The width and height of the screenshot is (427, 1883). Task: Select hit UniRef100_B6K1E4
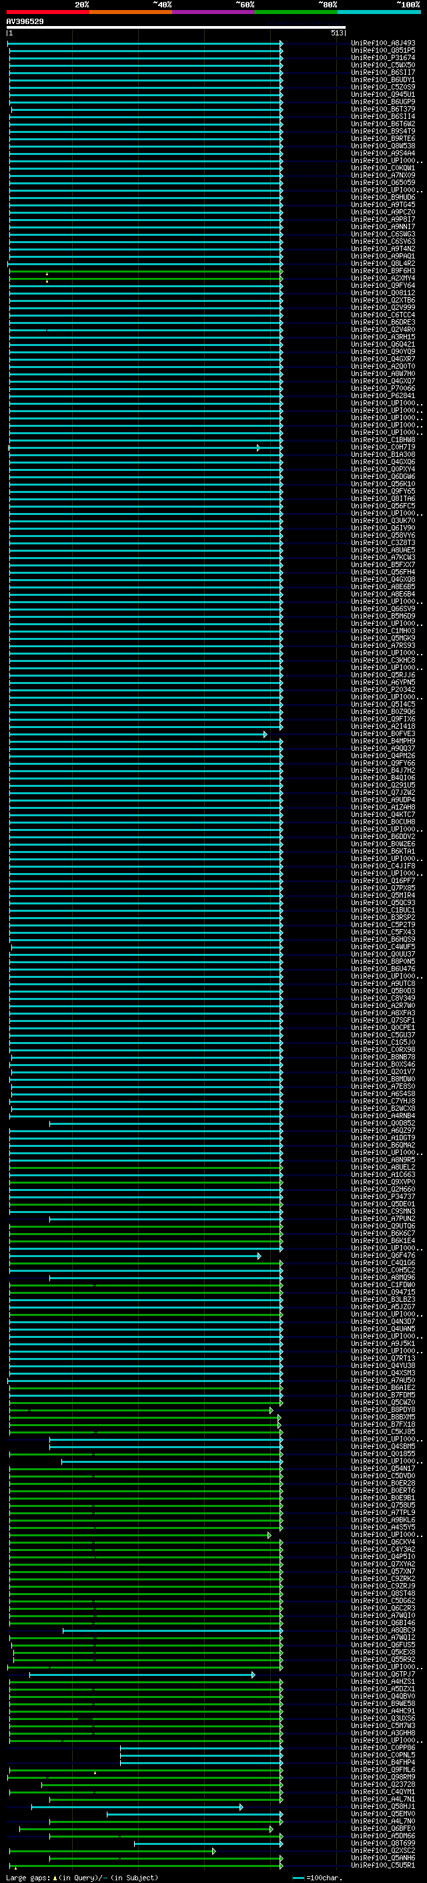(383, 1240)
